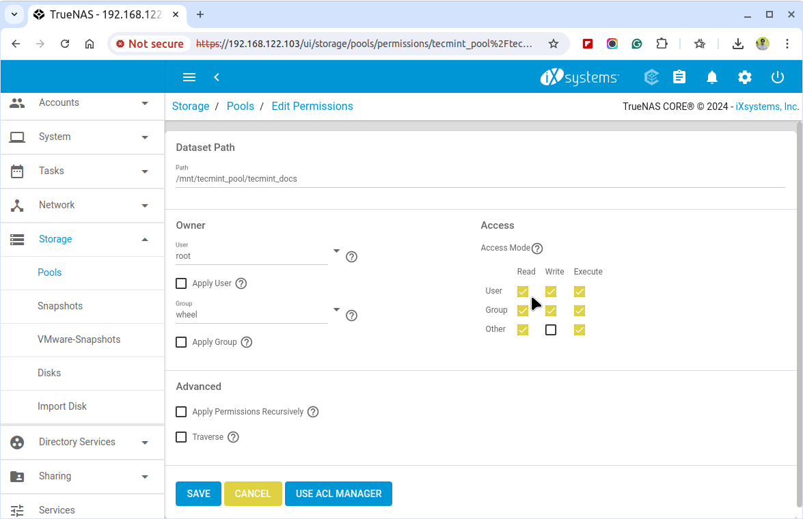Enable the Traverse checkbox
The width and height of the screenshot is (803, 519).
(181, 437)
